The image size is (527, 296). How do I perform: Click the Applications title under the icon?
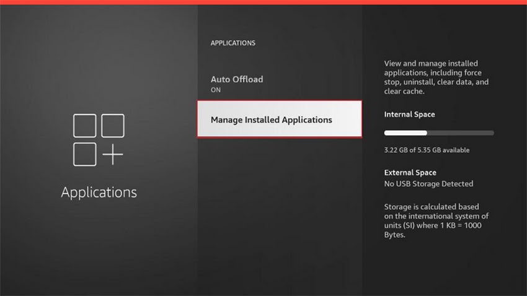[99, 193]
